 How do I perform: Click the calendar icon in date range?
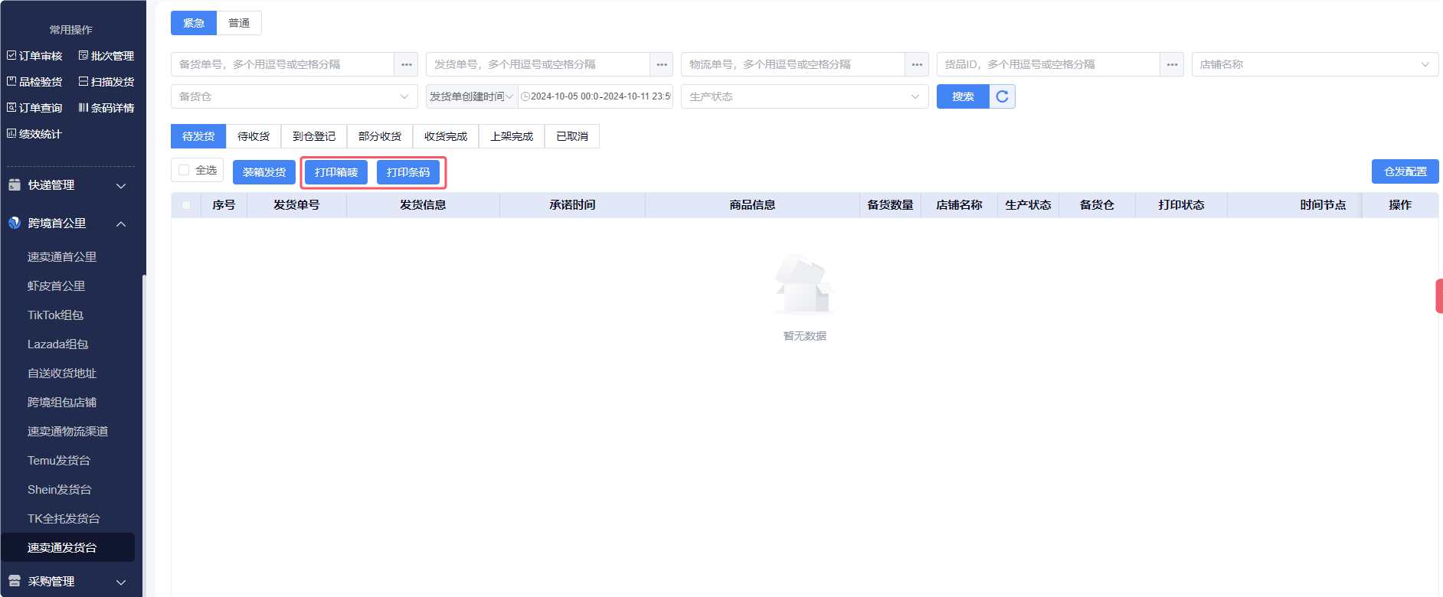point(525,96)
